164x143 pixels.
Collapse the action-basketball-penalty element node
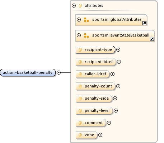click(x=58, y=72)
